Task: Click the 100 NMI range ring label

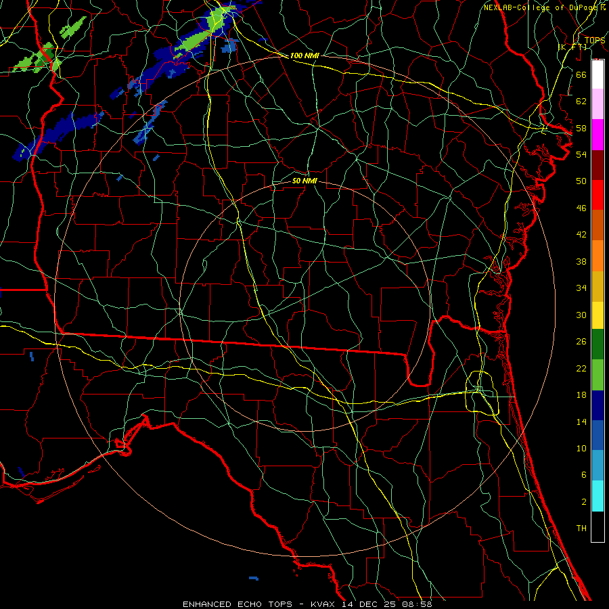Action: coord(304,55)
